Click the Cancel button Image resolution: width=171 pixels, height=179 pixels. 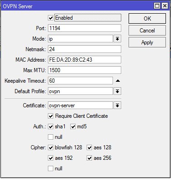[x=147, y=31]
